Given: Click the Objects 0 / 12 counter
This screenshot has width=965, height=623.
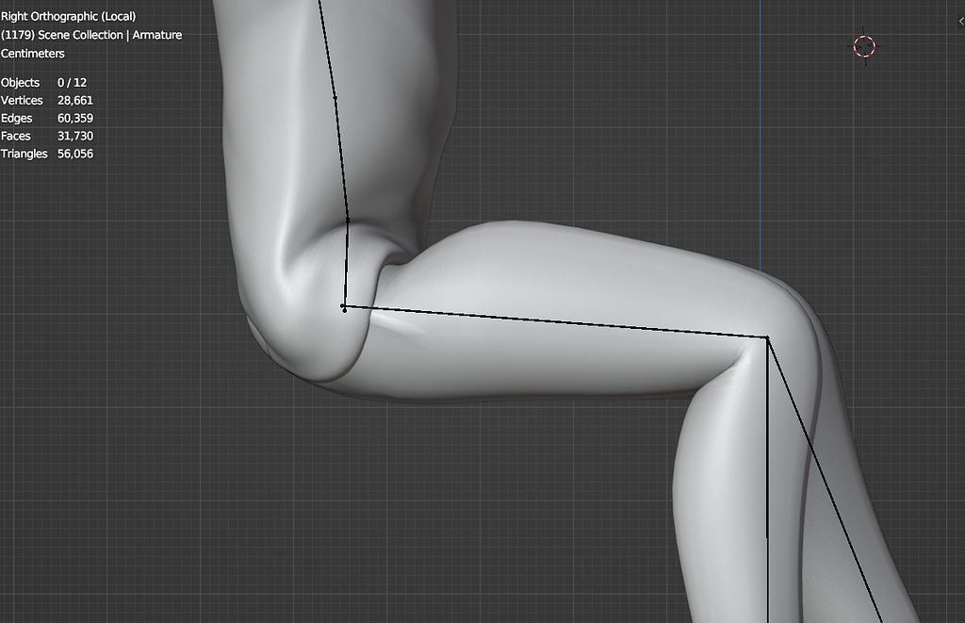Looking at the screenshot, I should tap(43, 82).
